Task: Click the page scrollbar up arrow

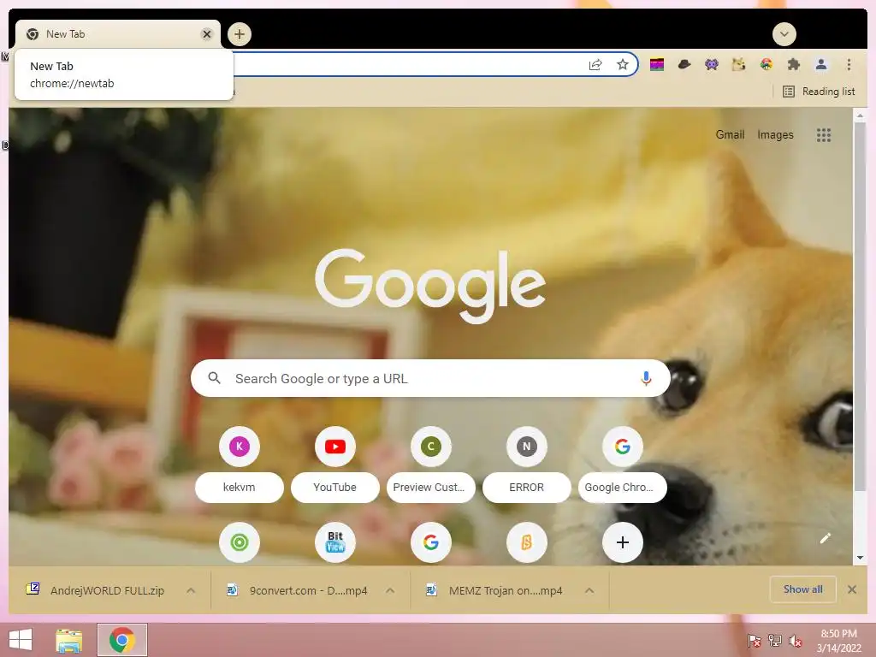Action: [x=860, y=115]
